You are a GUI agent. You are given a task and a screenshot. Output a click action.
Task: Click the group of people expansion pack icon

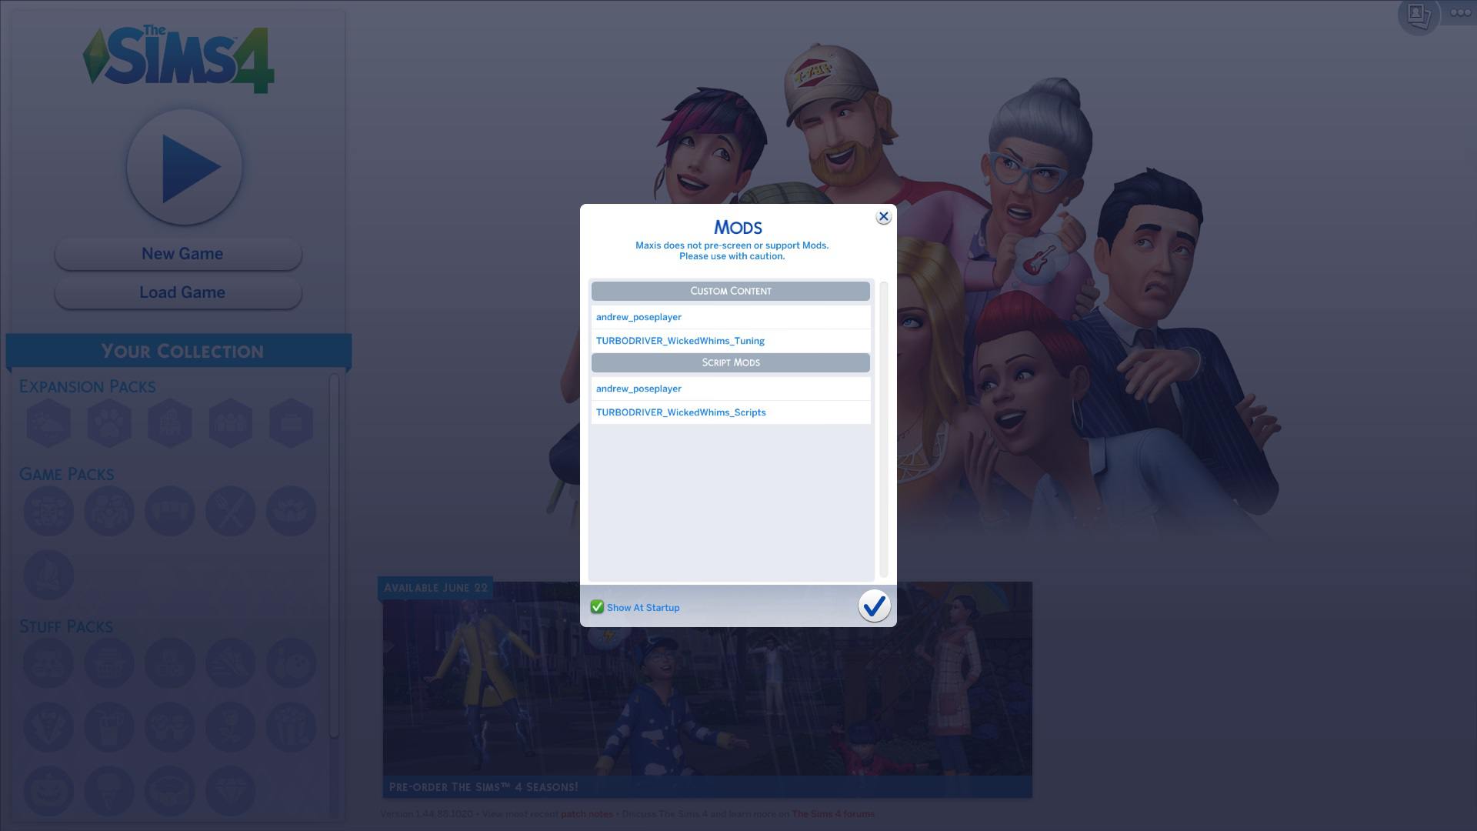point(231,423)
